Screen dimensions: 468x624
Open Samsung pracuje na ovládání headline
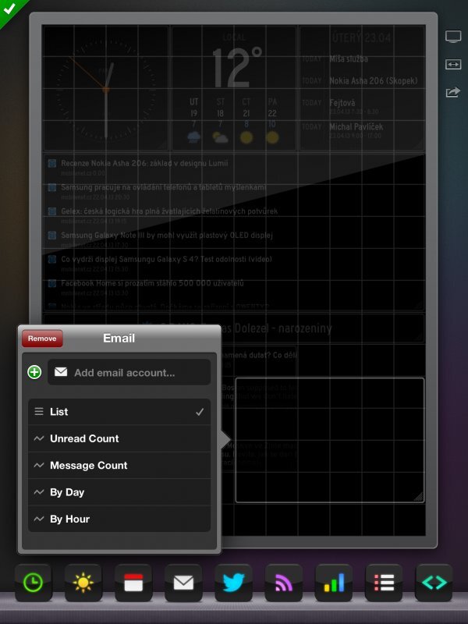tap(163, 187)
